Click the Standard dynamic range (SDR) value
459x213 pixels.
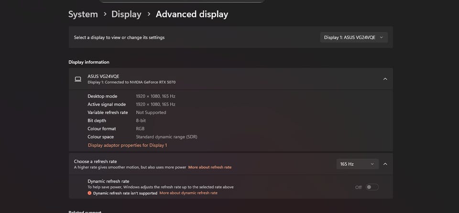coord(166,137)
